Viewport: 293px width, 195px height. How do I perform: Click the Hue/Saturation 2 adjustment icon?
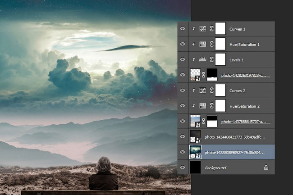pos(203,106)
